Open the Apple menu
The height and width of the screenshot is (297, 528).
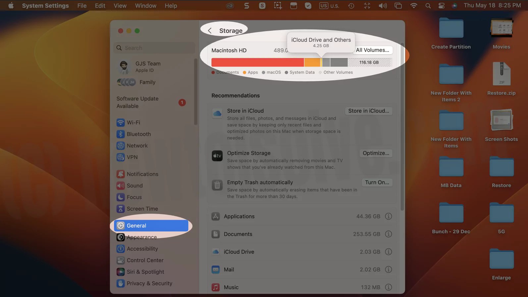click(x=11, y=6)
